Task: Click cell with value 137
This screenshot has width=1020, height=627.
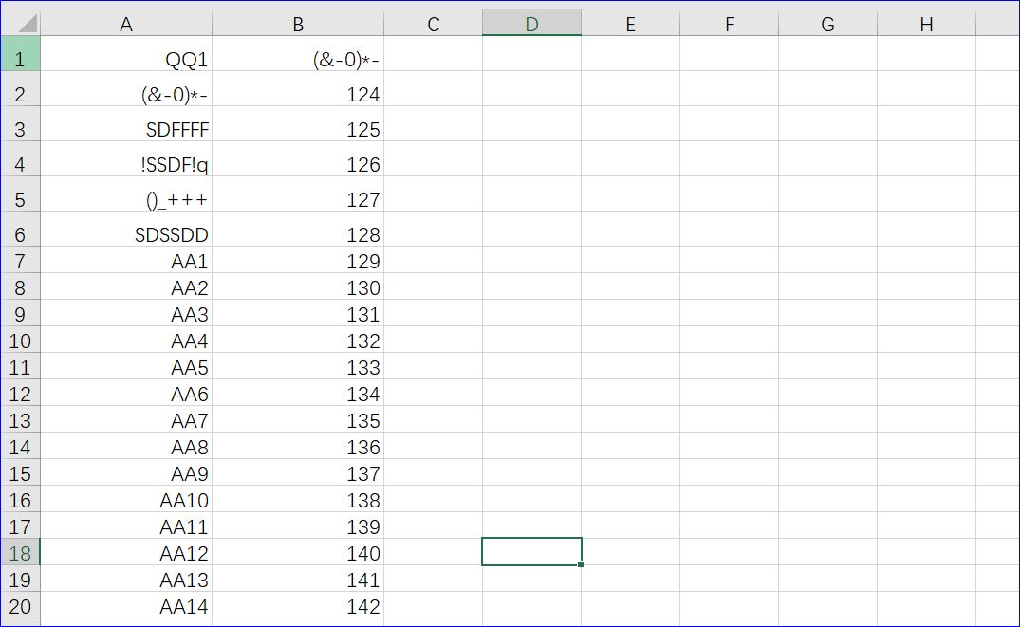Action: tap(298, 472)
